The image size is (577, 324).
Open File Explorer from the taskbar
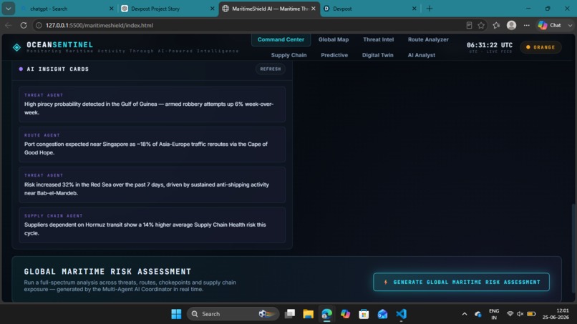coord(309,314)
